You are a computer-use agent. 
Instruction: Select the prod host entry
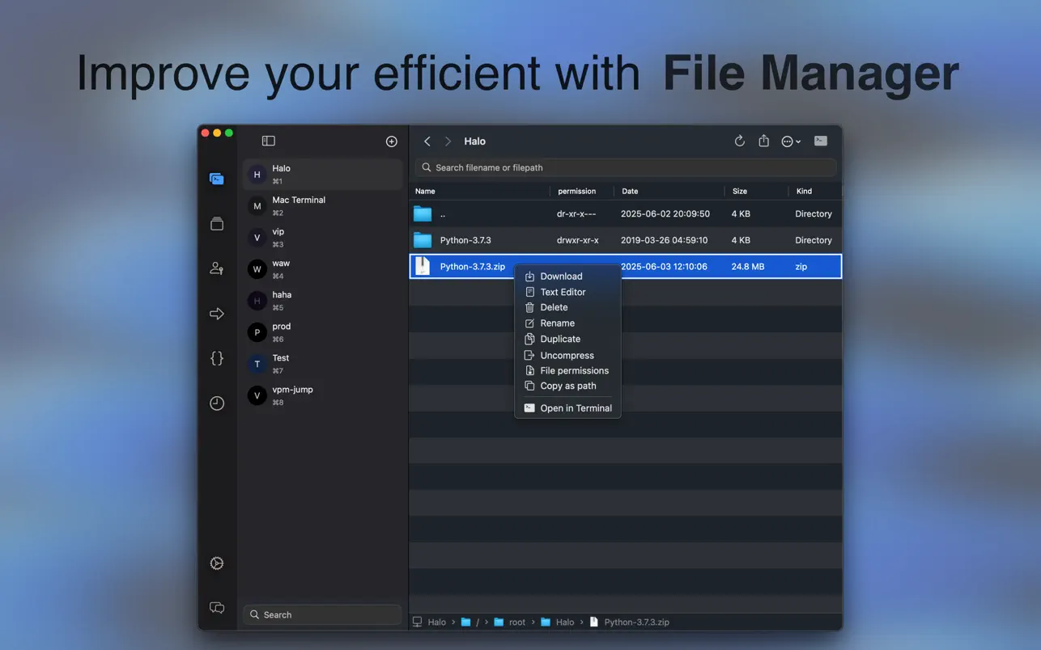click(322, 331)
